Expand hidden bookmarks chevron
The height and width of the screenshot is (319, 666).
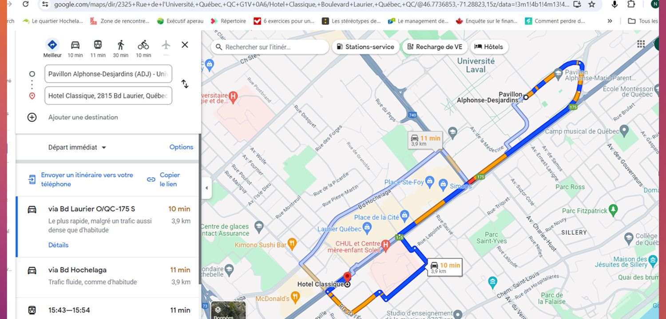(x=610, y=21)
